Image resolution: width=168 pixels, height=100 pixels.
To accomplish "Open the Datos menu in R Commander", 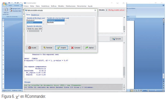I will tap(38, 6).
